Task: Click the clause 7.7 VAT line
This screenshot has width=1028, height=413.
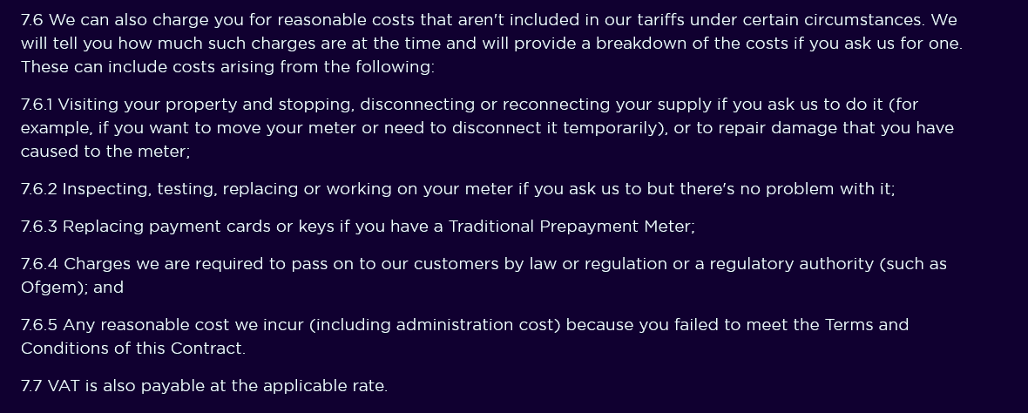Action: 204,386
